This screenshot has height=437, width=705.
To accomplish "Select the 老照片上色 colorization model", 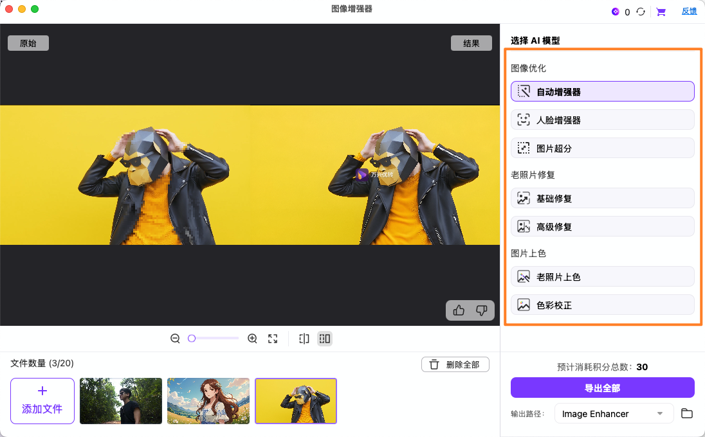I will [602, 276].
